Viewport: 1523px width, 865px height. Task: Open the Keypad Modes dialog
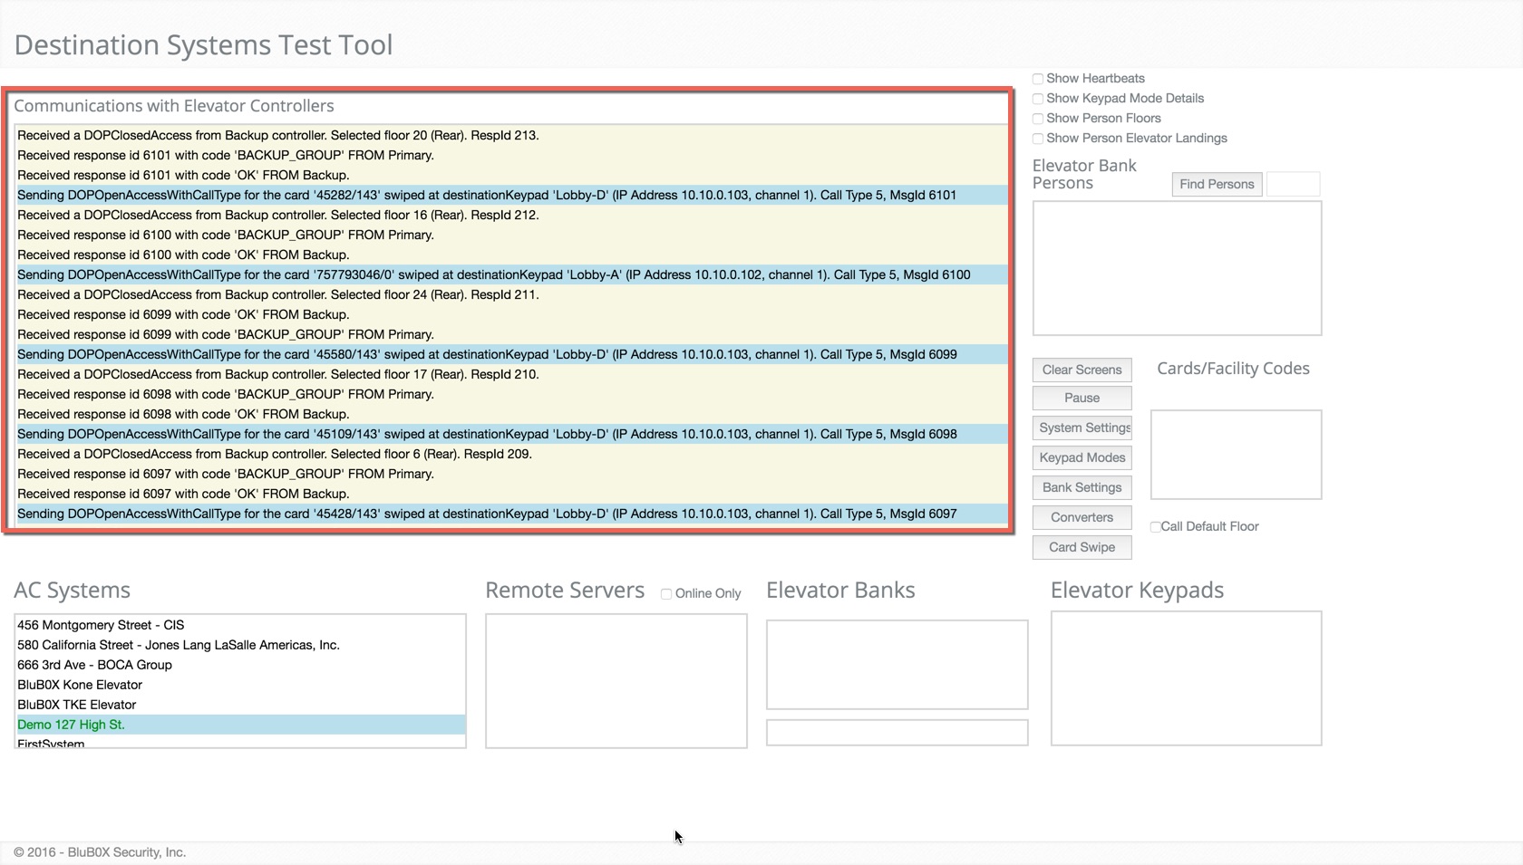coord(1082,457)
